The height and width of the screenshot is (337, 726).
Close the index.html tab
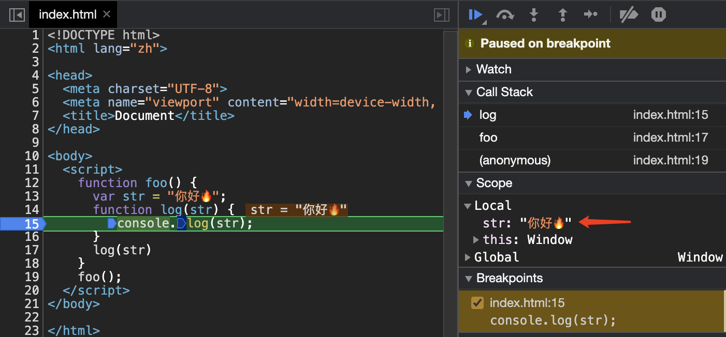point(107,14)
